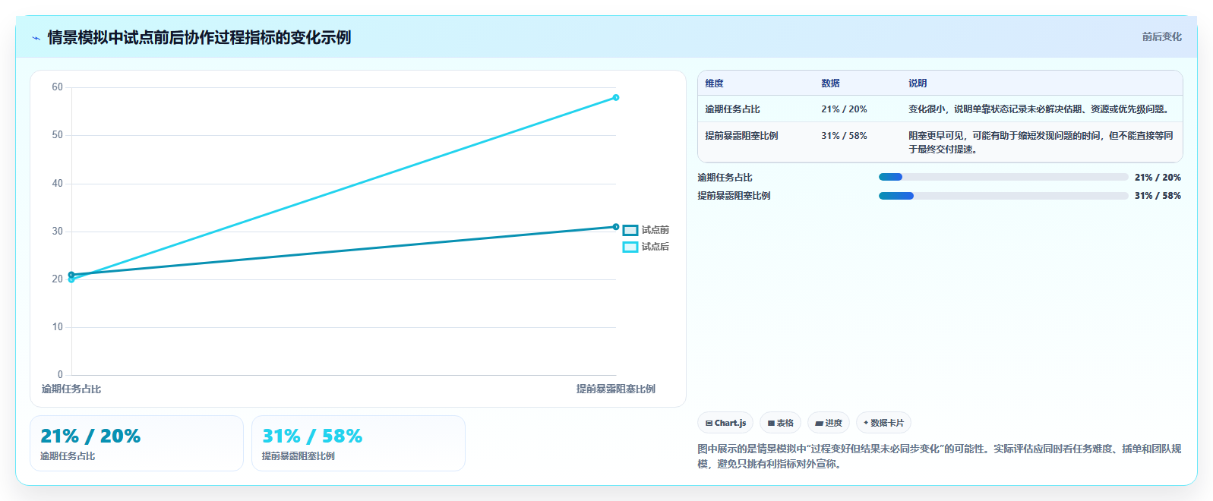Click the 前后变化 label in header
Screen dimensions: 1213x501
click(x=1161, y=36)
